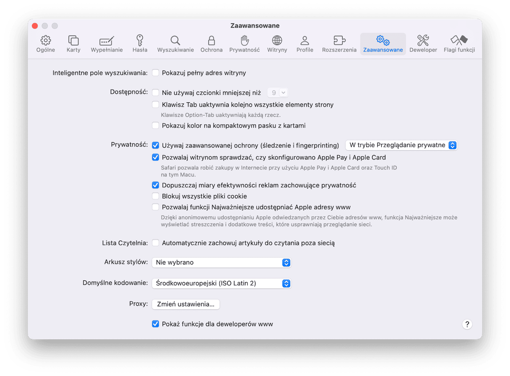Select the Zaawansowane double-gear icon
Viewport: 510px width, 376px height.
click(383, 40)
